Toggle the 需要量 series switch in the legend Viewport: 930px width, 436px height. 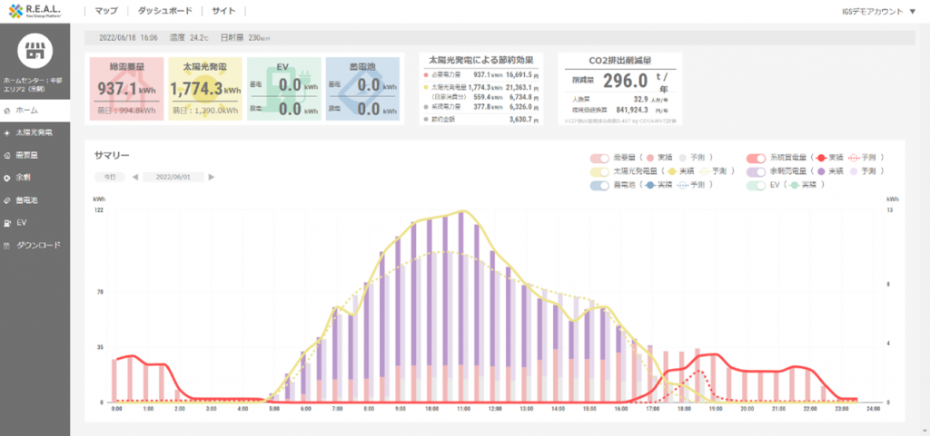599,157
